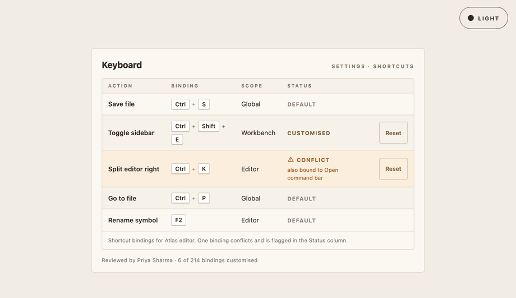Image resolution: width=516 pixels, height=298 pixels.
Task: Reset the Split editor right binding
Action: pos(393,169)
